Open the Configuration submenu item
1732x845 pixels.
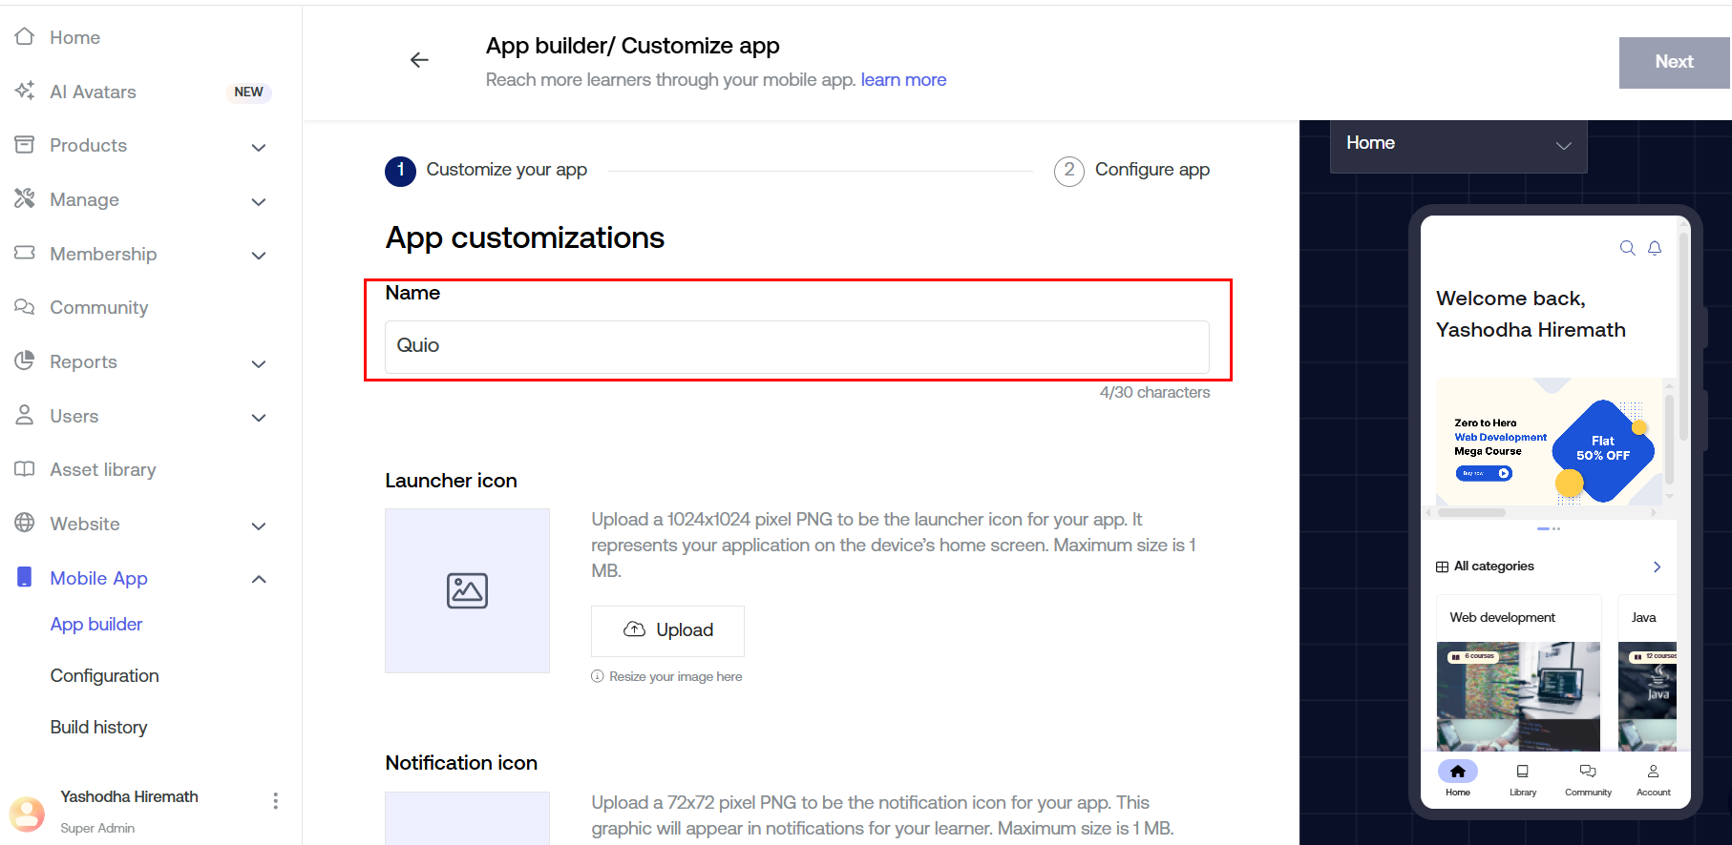point(104,675)
